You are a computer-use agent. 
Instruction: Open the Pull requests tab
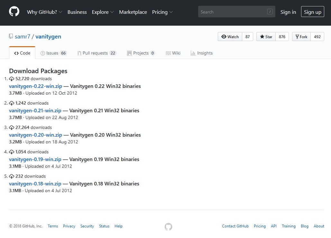tap(97, 53)
